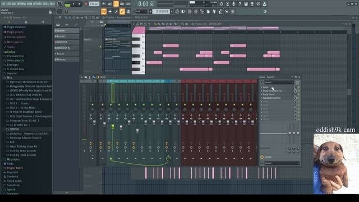Click the question mark help icon

pos(240,4)
